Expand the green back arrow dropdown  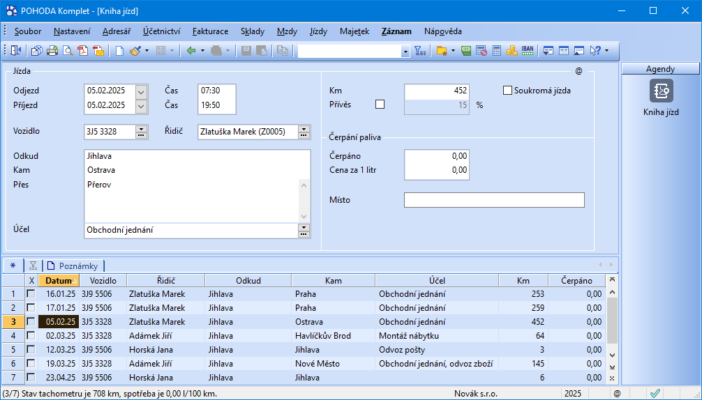pos(203,51)
